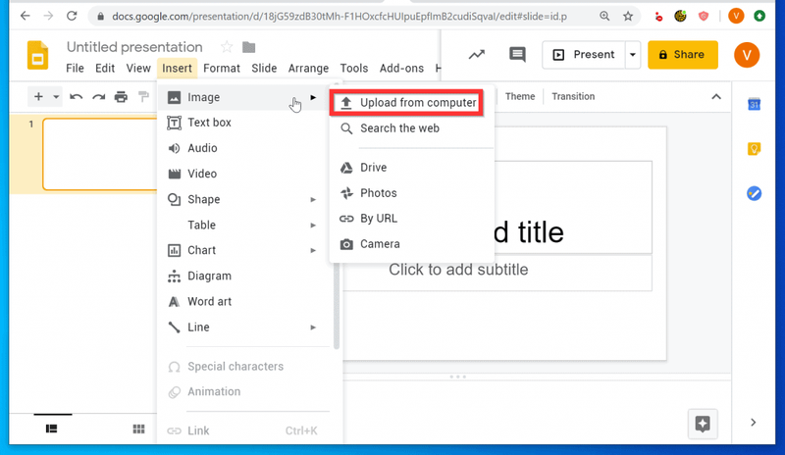
Task: Click the Present button
Action: tap(584, 55)
